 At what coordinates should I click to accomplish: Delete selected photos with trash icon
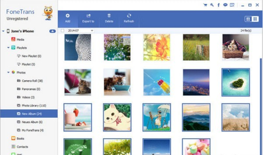click(x=109, y=18)
